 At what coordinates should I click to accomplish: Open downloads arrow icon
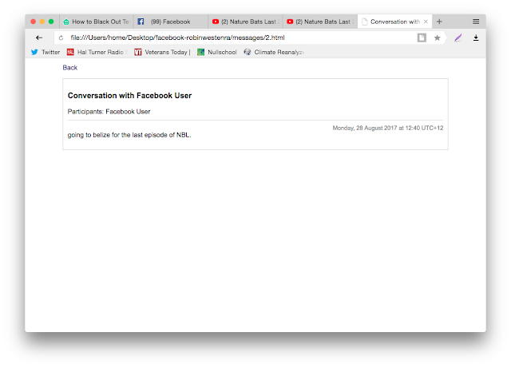pyautogui.click(x=476, y=38)
